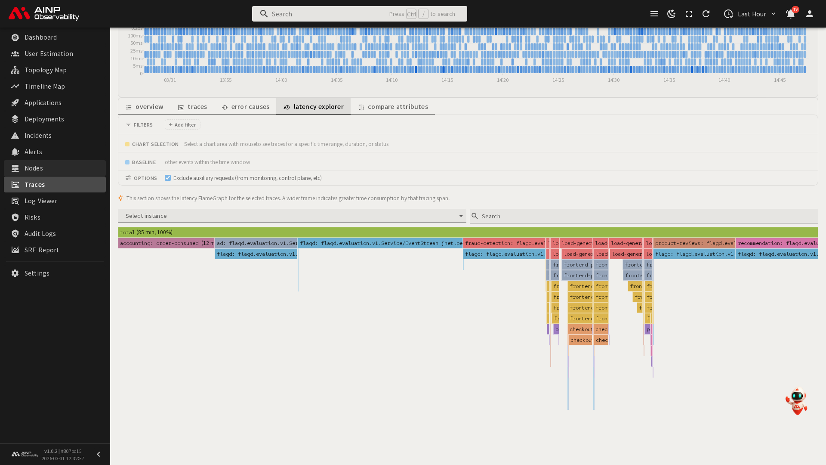The height and width of the screenshot is (465, 826).
Task: Click the Add filter button
Action: point(182,124)
